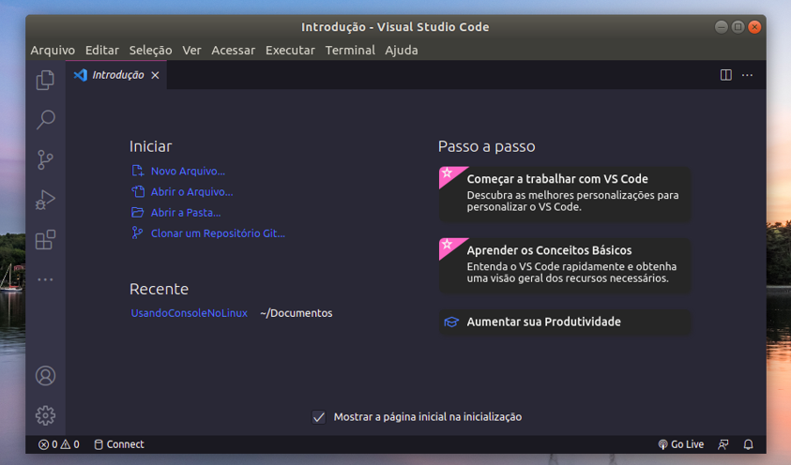Open the notifications bell in status bar
Viewport: 791px width, 465px height.
tap(749, 444)
